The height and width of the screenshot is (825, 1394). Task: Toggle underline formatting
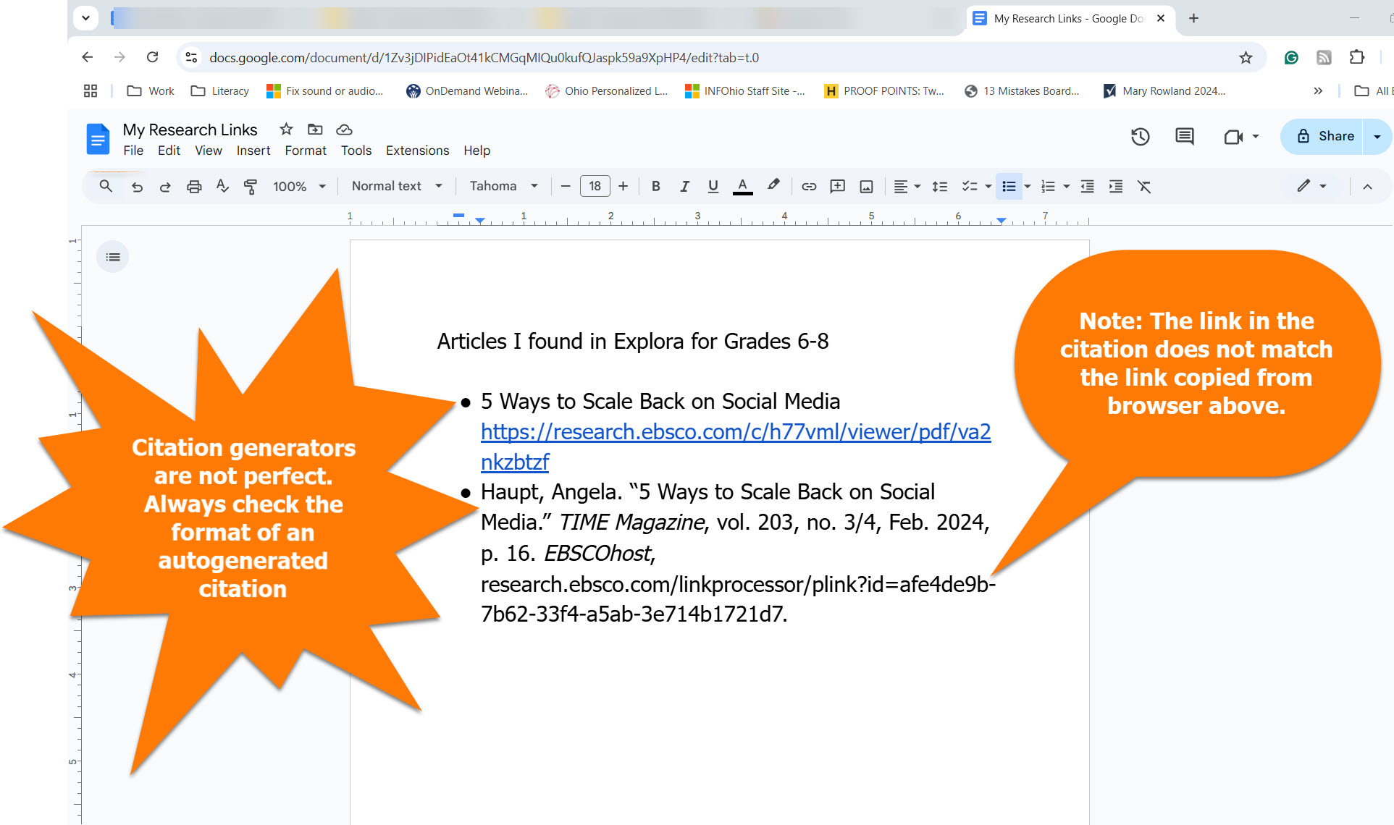[713, 186]
